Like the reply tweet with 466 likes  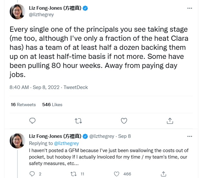[x=117, y=174]
